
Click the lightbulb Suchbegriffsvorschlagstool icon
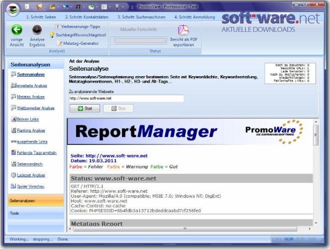pos(52,35)
